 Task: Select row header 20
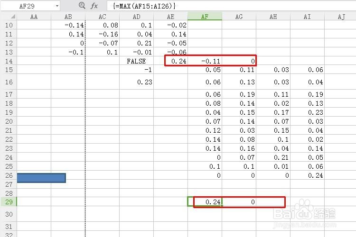tap(9, 121)
